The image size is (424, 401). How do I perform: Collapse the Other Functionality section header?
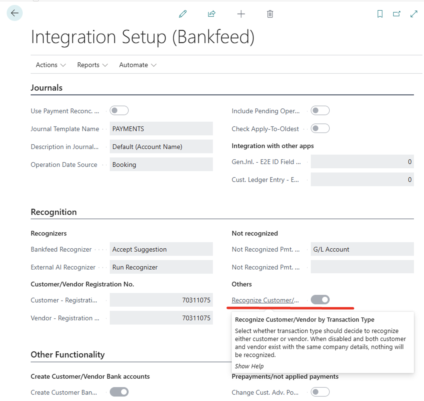pos(68,355)
